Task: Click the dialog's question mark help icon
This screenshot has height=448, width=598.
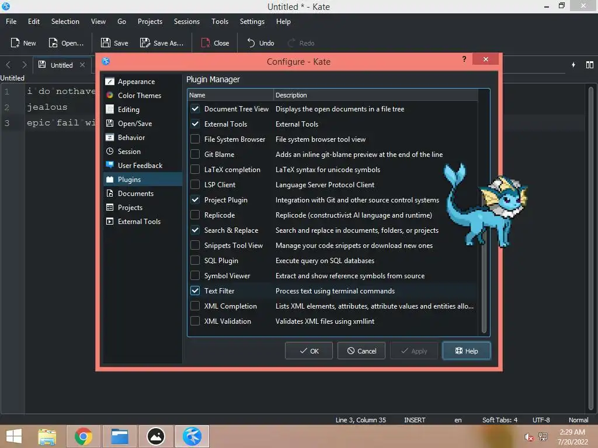Action: click(464, 59)
